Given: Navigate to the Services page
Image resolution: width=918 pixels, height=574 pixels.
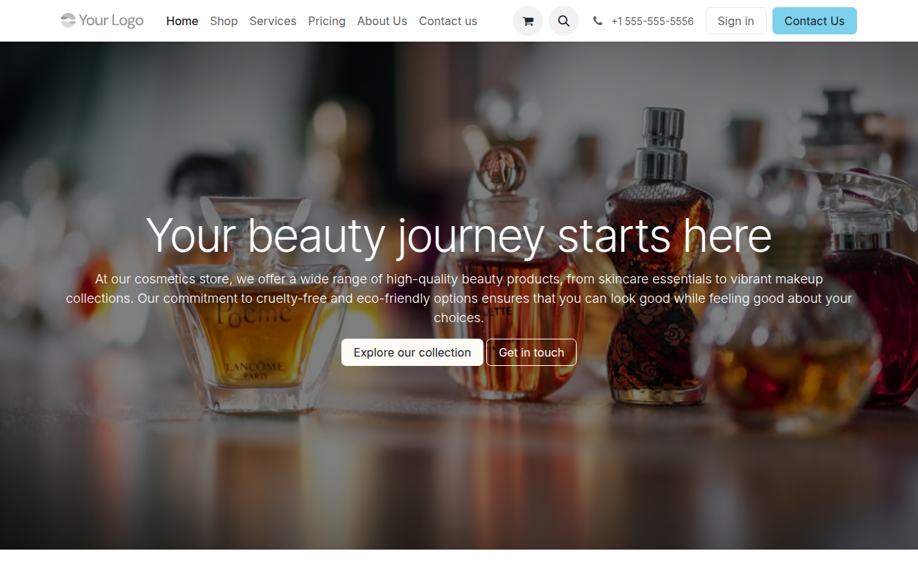Looking at the screenshot, I should pos(273,21).
